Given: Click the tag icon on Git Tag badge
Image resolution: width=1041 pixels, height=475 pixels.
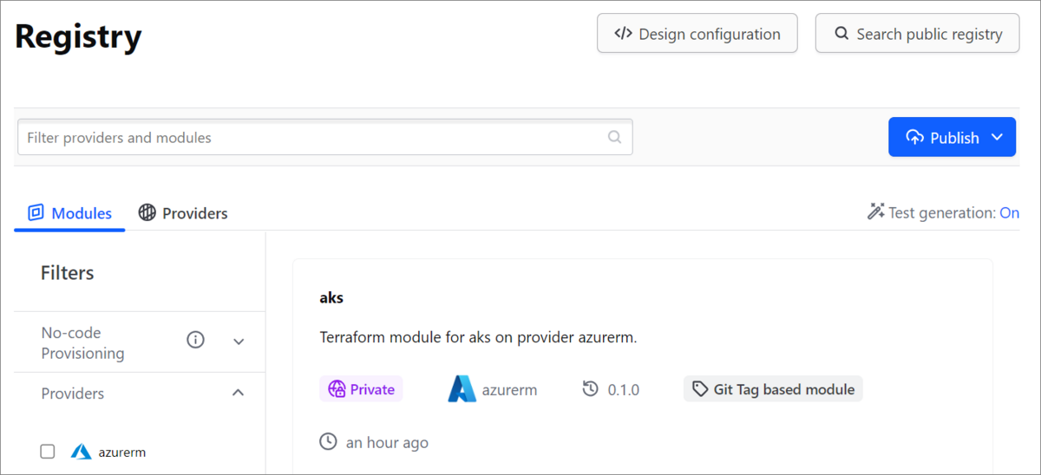Looking at the screenshot, I should point(700,389).
